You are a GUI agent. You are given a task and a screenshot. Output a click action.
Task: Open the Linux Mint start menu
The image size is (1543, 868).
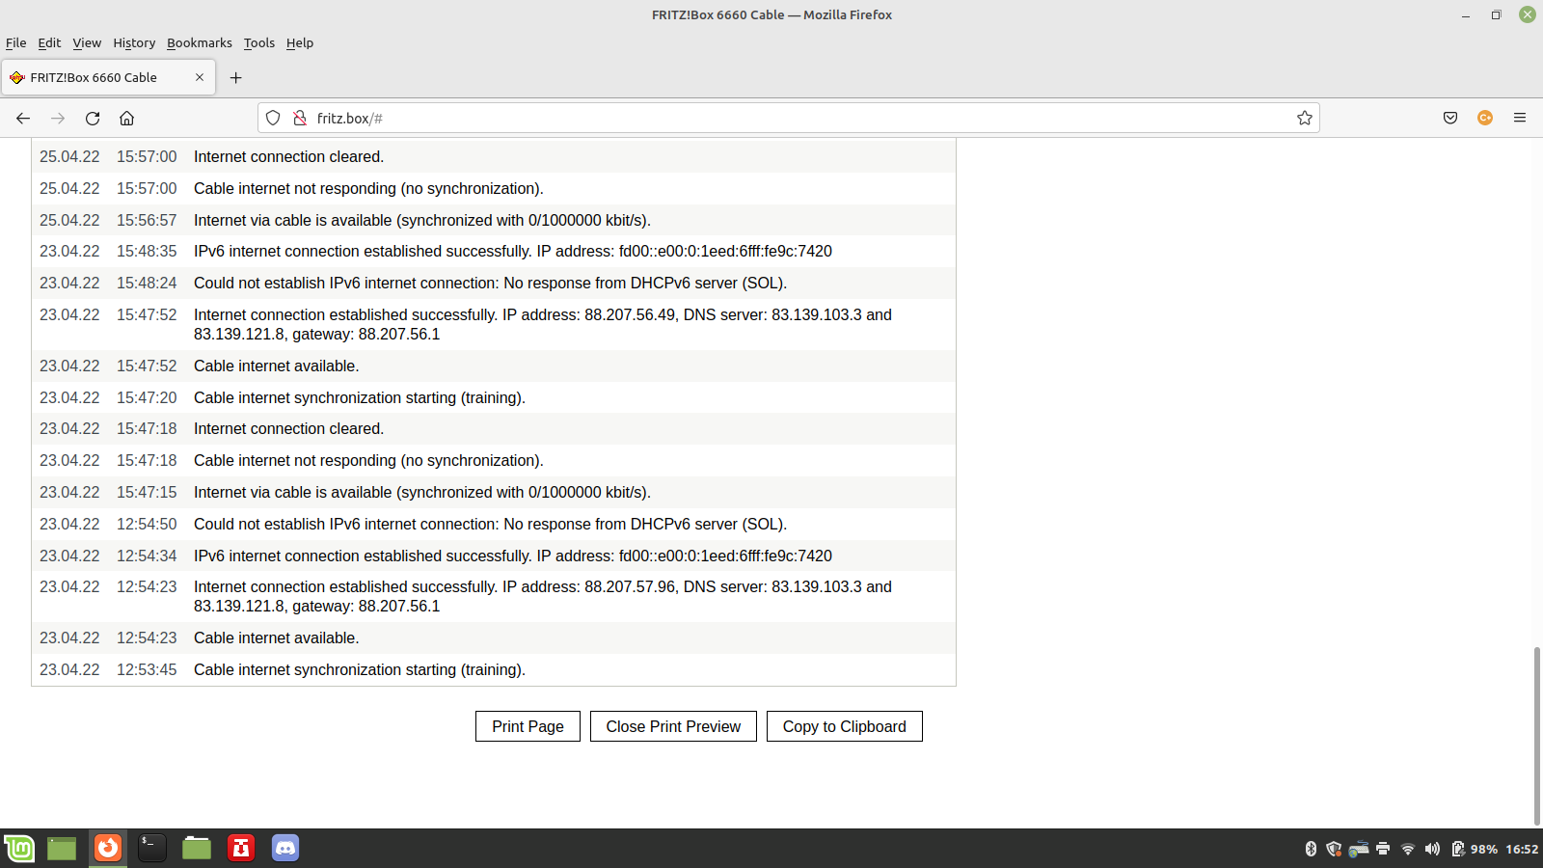[18, 848]
